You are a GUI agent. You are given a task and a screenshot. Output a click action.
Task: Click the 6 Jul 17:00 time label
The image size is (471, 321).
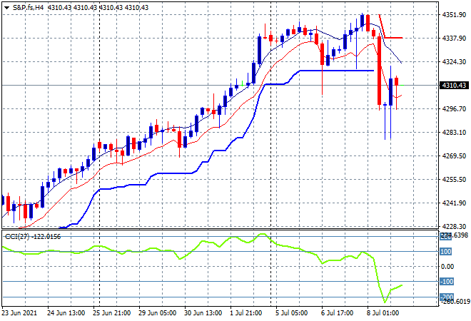point(338,313)
